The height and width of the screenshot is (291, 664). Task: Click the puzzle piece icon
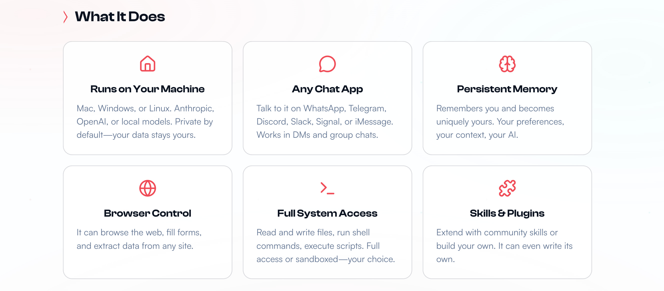(507, 188)
